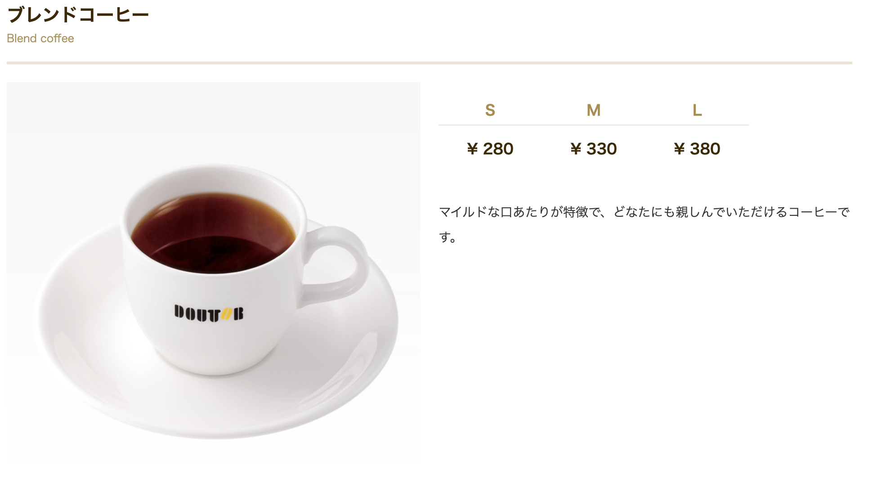Click the DOUTOR logo on the cup

(x=209, y=313)
